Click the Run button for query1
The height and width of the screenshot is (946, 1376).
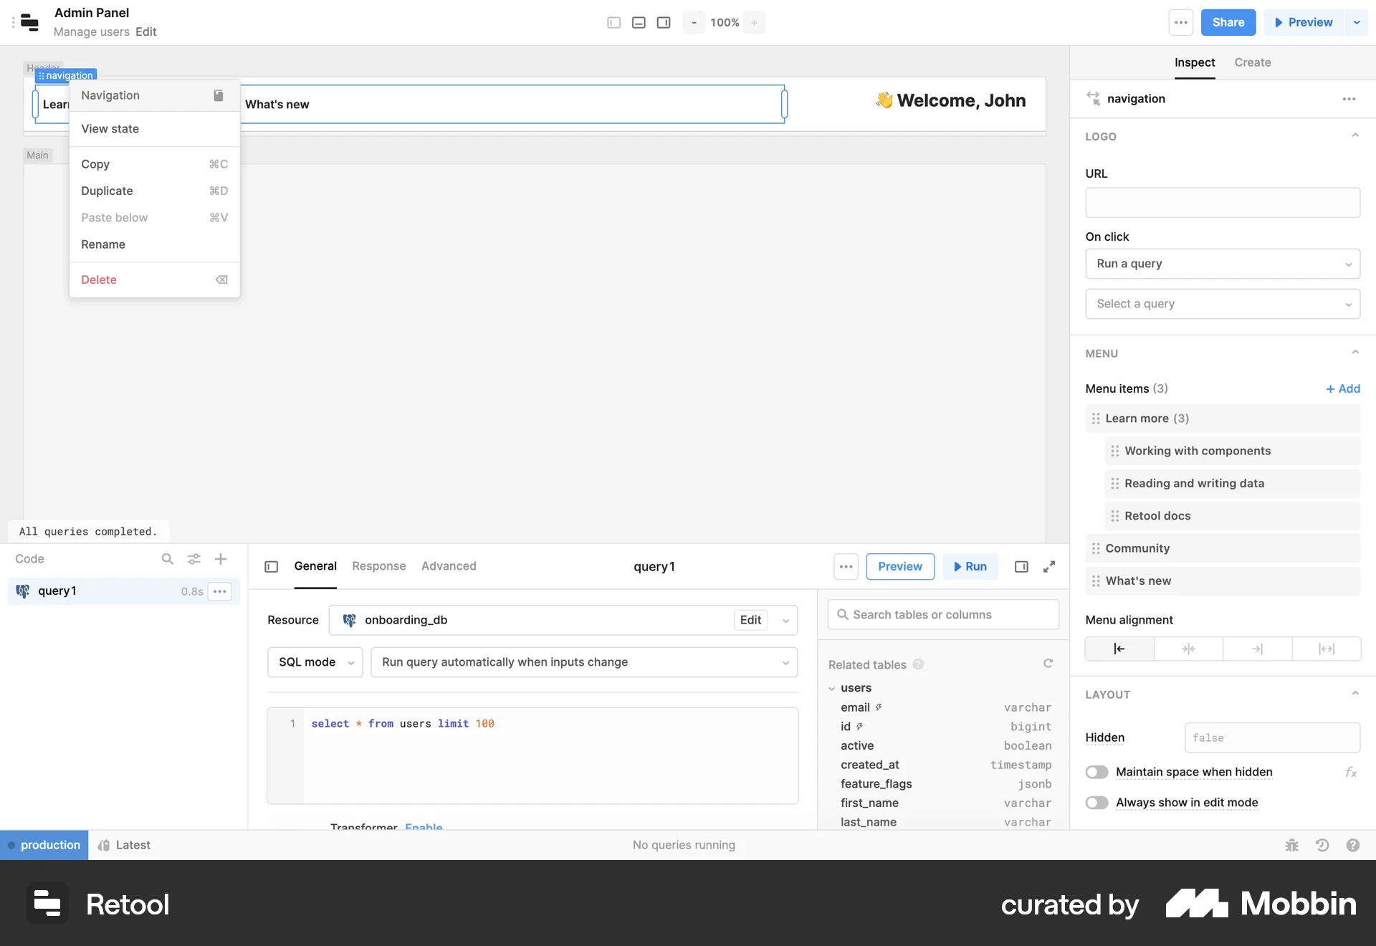point(970,566)
